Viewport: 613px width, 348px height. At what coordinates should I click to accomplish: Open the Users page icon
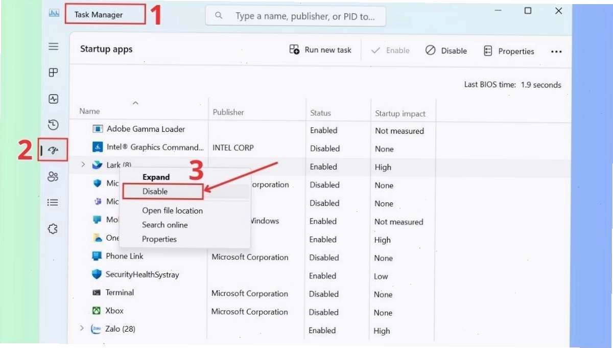[x=53, y=177]
